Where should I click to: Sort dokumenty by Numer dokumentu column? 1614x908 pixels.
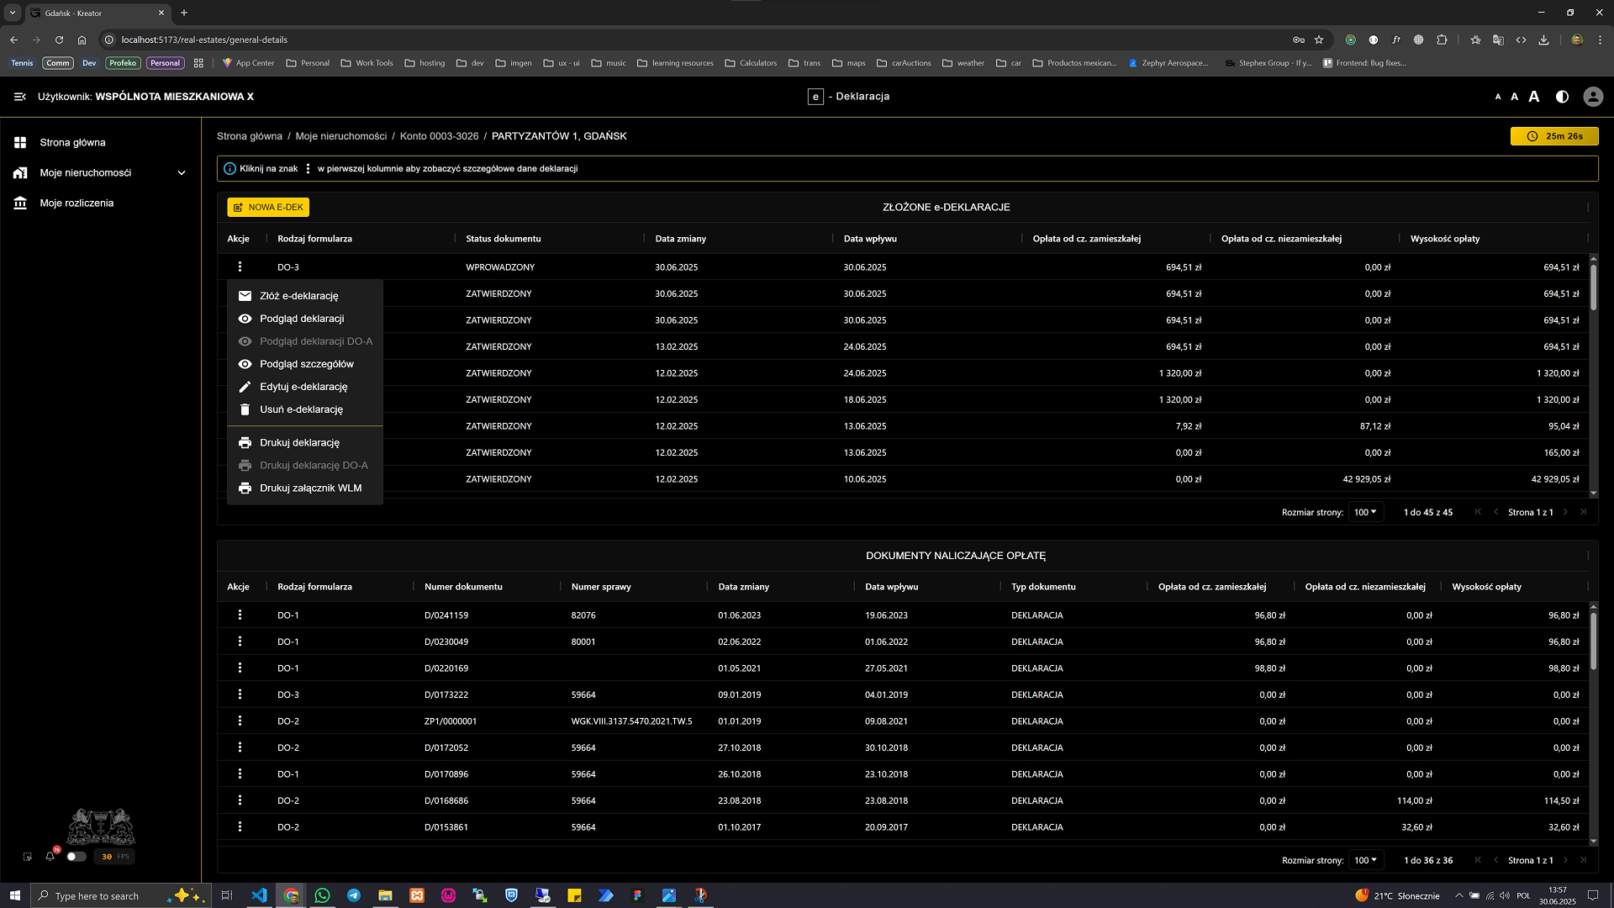tap(463, 587)
